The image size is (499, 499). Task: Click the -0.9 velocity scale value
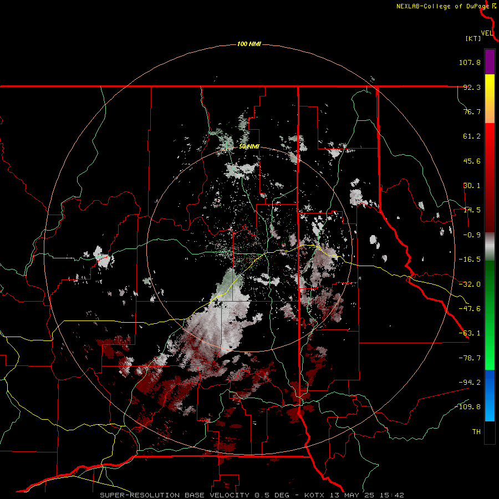[x=472, y=235]
